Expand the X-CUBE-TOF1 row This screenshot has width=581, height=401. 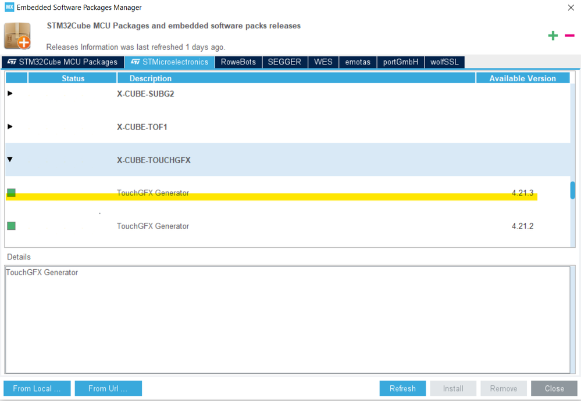pyautogui.click(x=10, y=127)
